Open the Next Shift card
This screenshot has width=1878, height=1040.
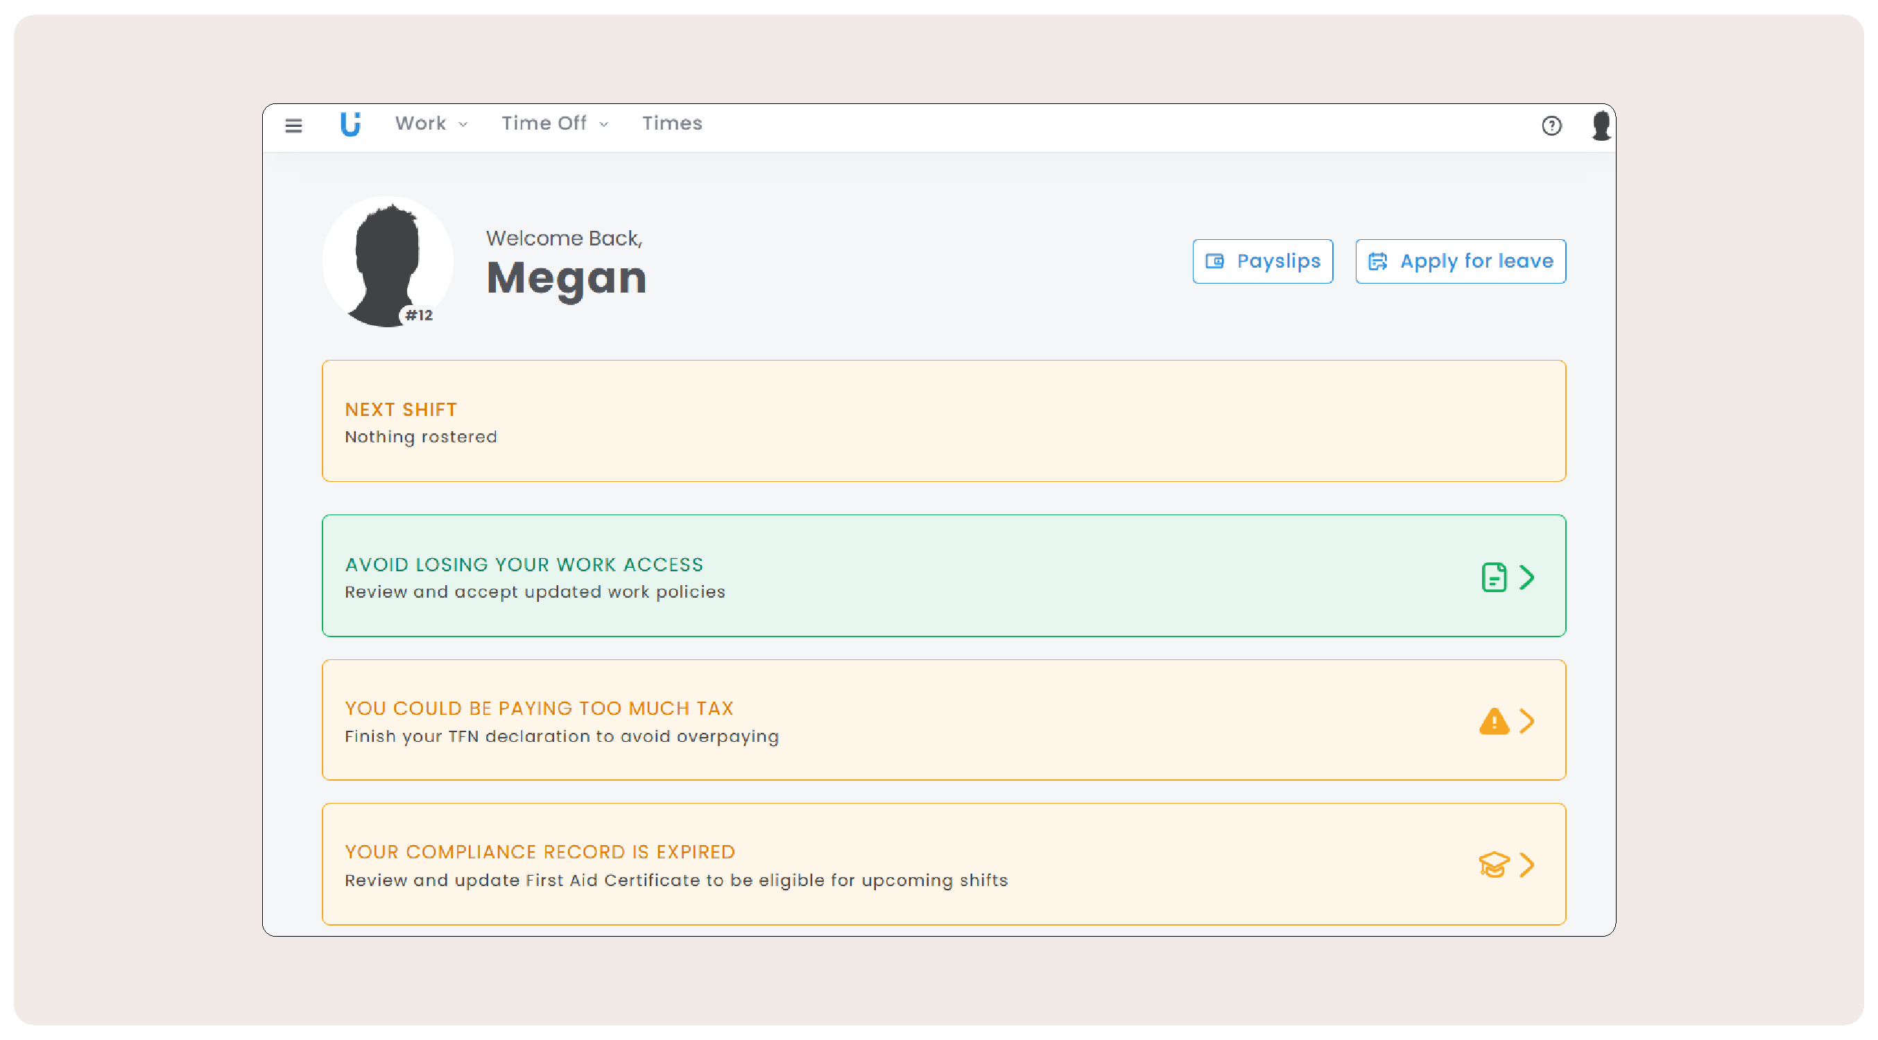coord(943,421)
